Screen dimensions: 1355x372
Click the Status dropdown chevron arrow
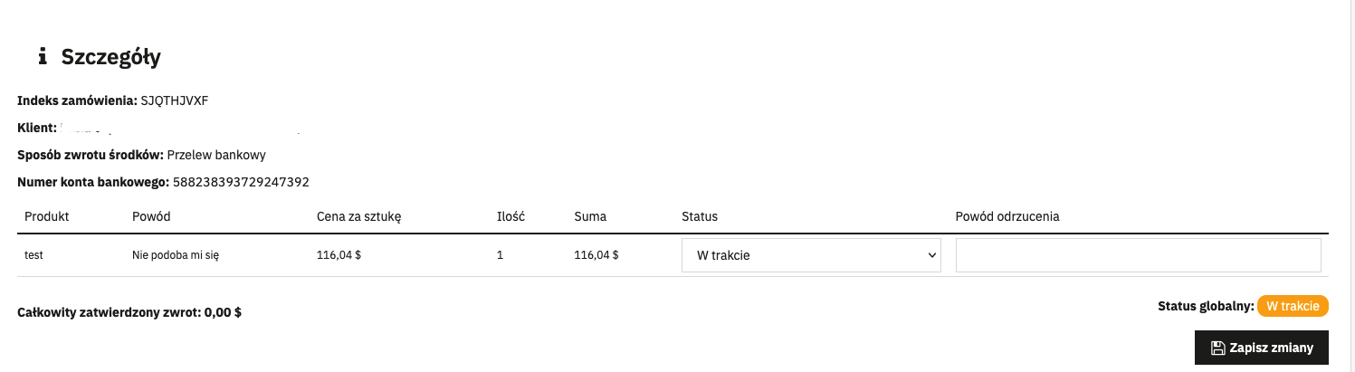tap(931, 255)
